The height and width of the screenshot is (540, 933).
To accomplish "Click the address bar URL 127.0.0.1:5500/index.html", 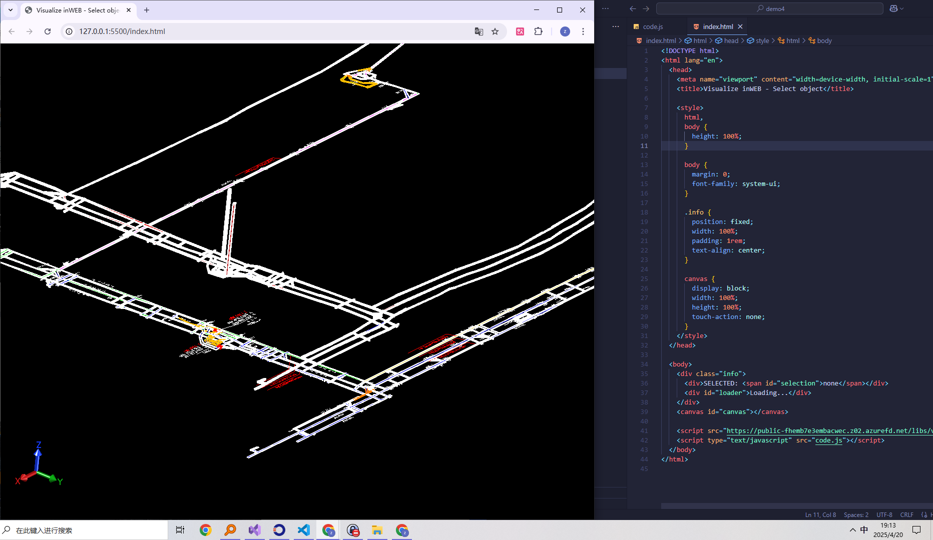I will [122, 31].
